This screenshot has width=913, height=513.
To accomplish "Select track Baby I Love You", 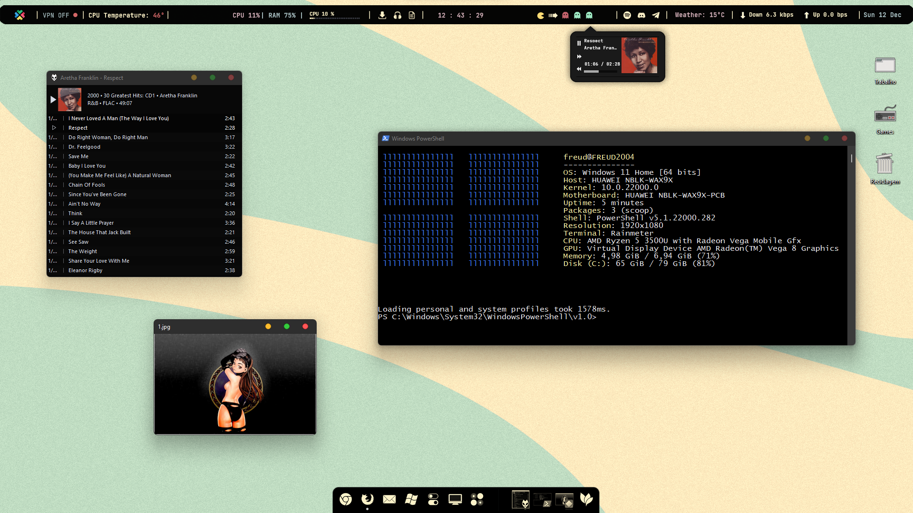I will click(x=144, y=166).
